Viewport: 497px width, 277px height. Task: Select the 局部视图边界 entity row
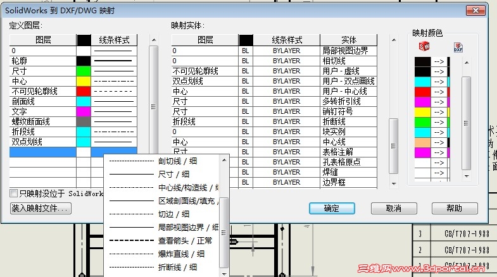(275, 51)
